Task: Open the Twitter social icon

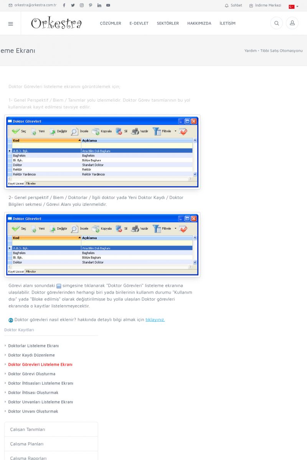Action: [73, 5]
